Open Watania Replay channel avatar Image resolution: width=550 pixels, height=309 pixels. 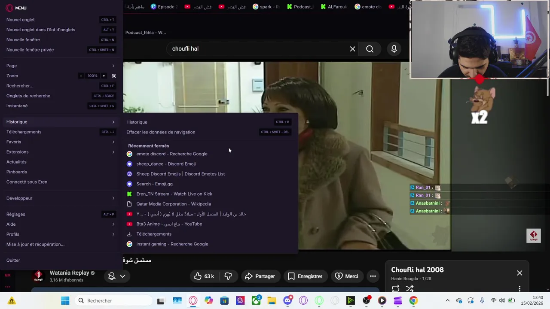[x=38, y=276]
